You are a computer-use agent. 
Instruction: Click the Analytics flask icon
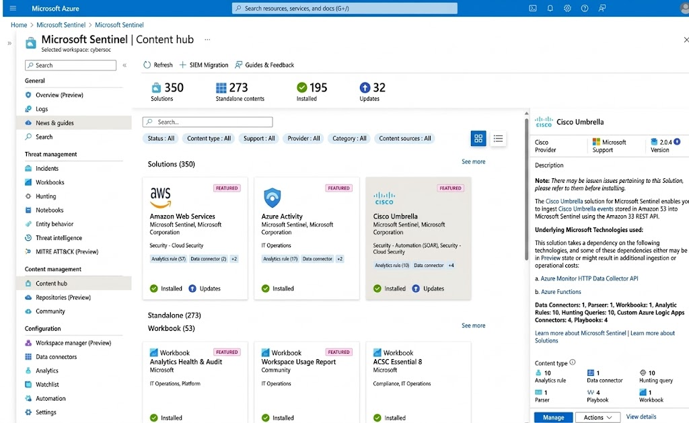coord(28,371)
